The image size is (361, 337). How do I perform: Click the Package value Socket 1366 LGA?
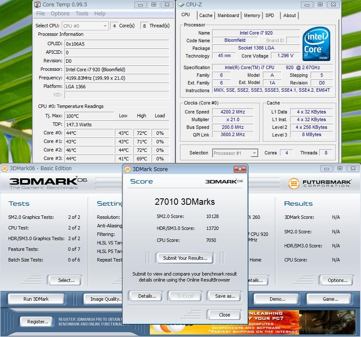256,48
